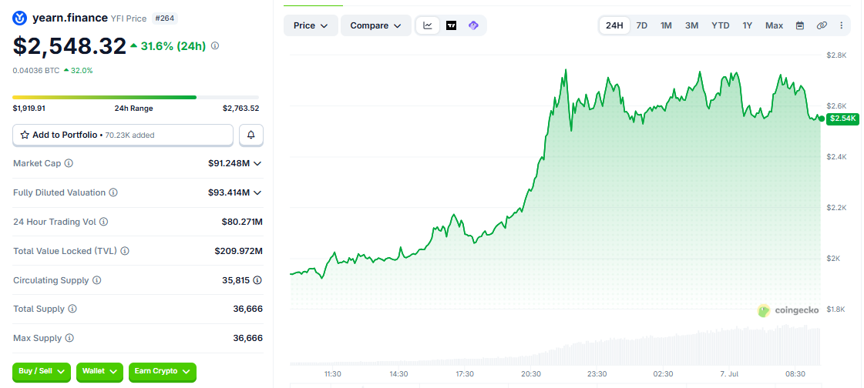Click the 0.04036 BTC price text
Screen dimensions: 864x388
click(x=35, y=71)
